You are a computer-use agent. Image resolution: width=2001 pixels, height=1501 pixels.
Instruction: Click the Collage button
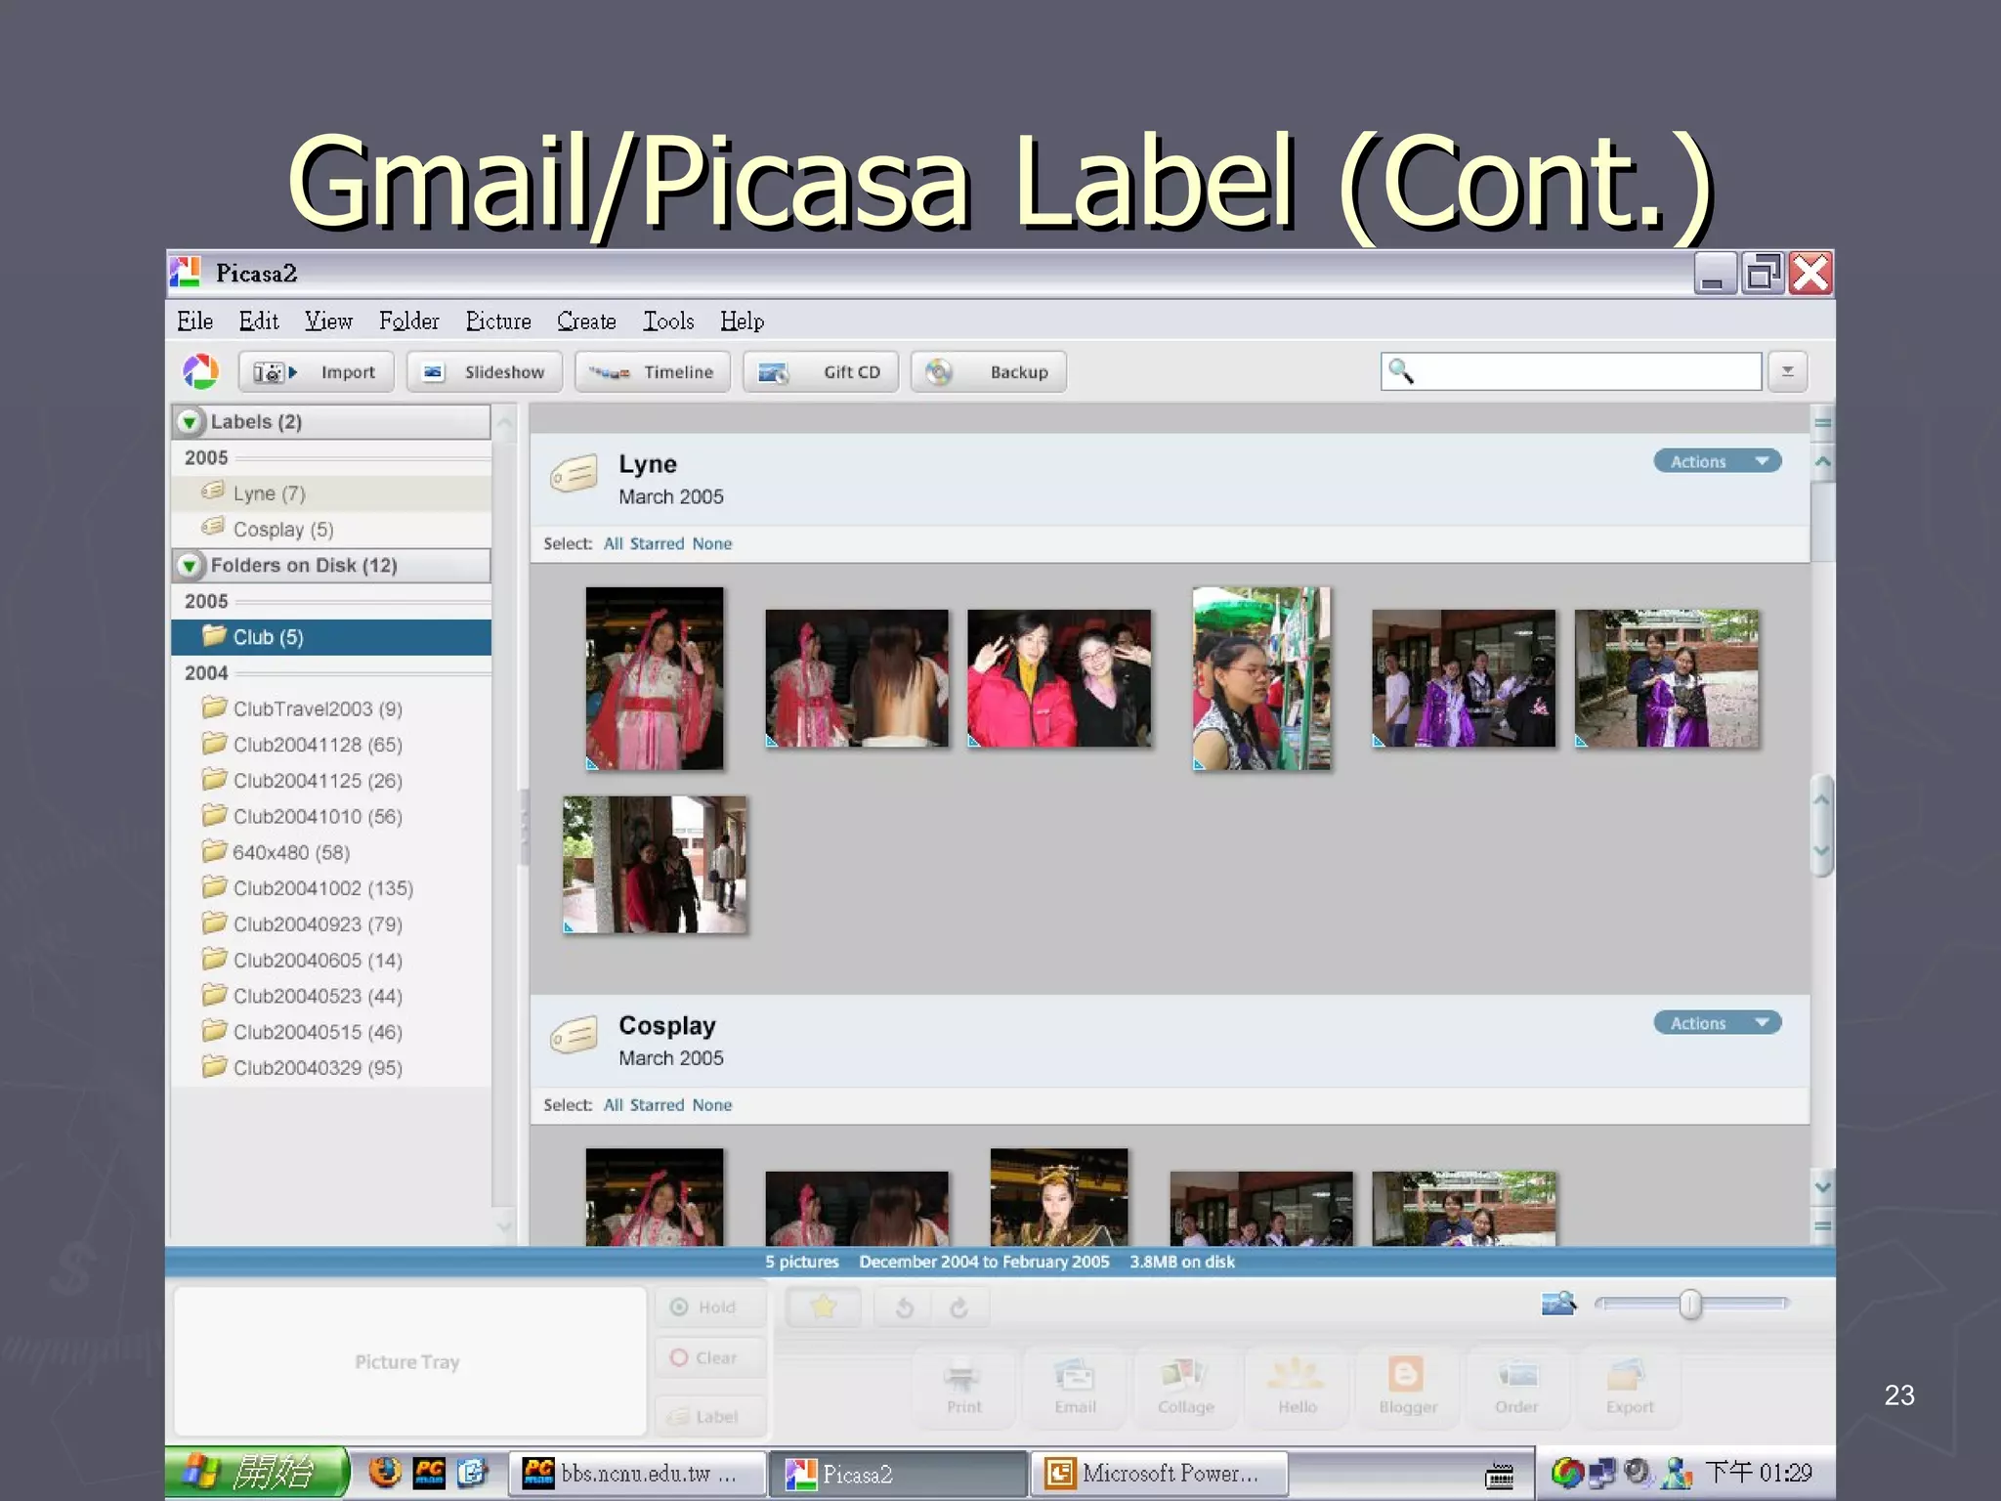point(1186,1386)
